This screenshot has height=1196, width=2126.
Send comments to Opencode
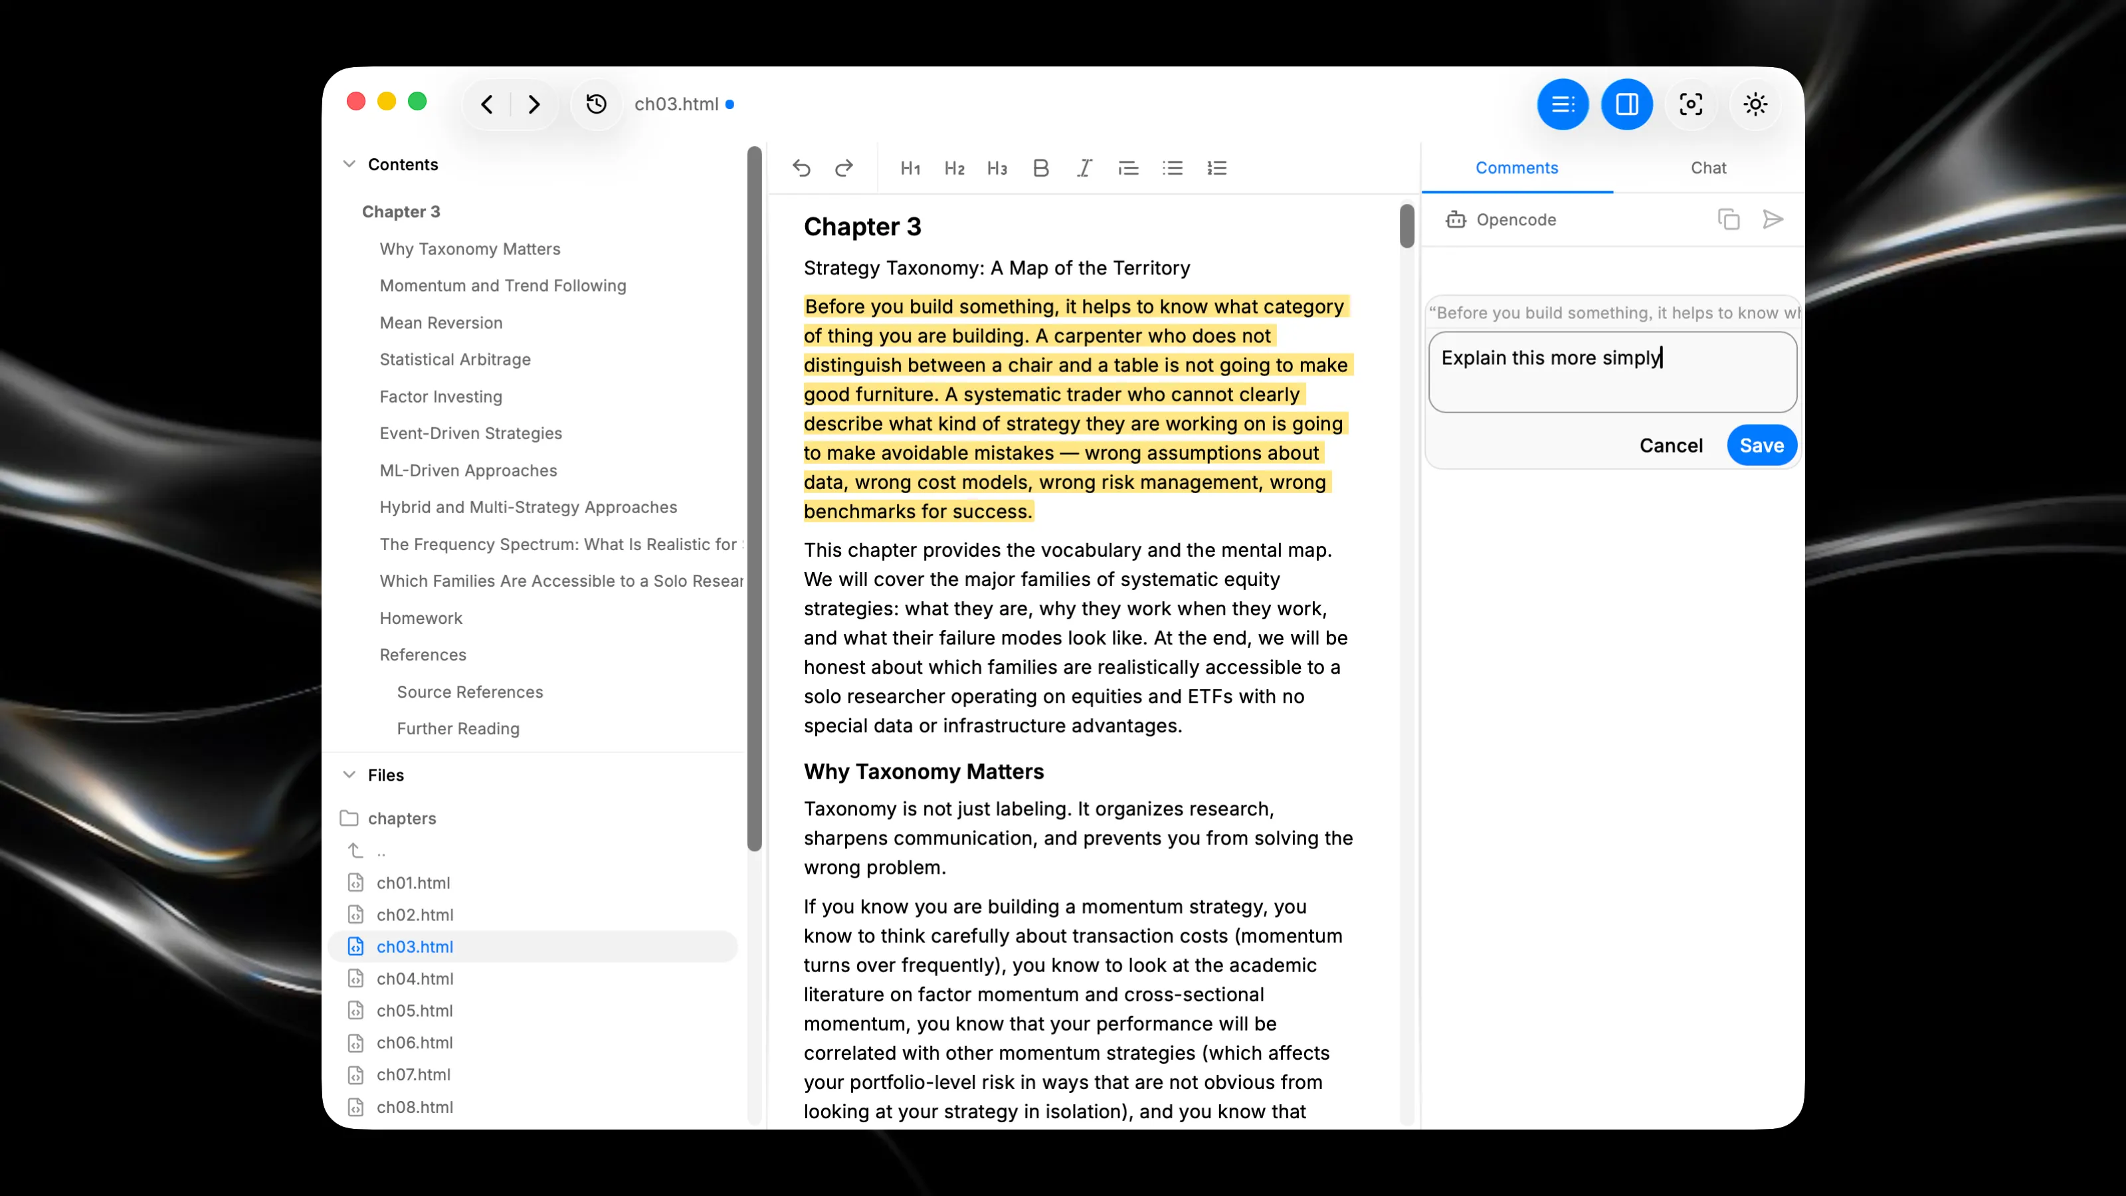tap(1773, 219)
